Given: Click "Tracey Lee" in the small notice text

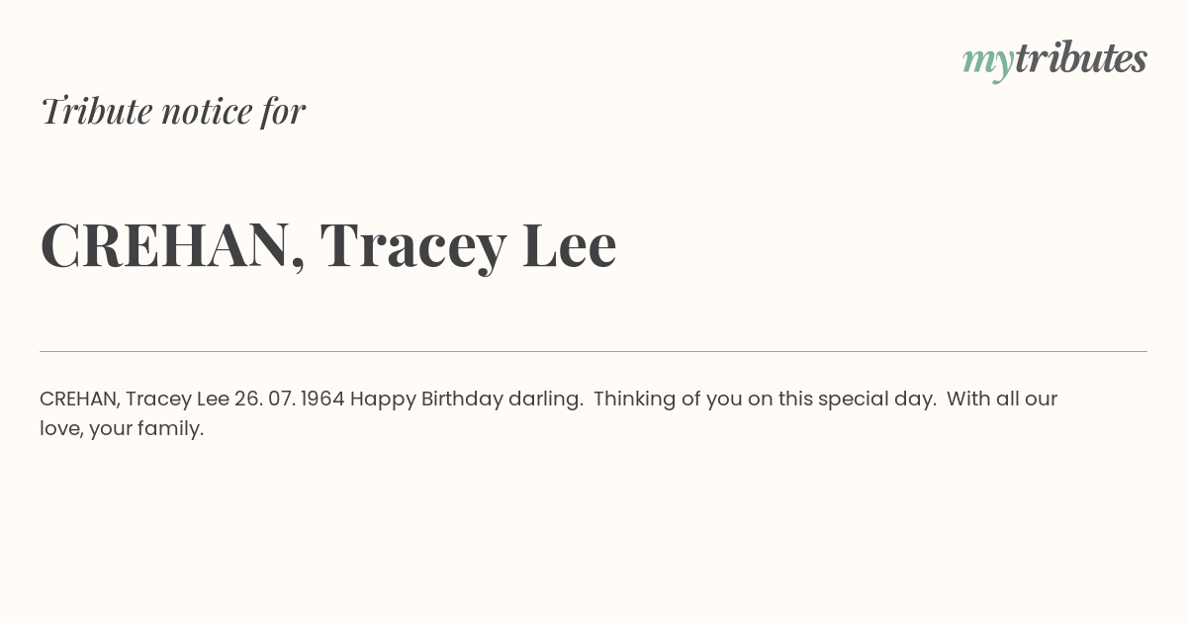Looking at the screenshot, I should (178, 400).
